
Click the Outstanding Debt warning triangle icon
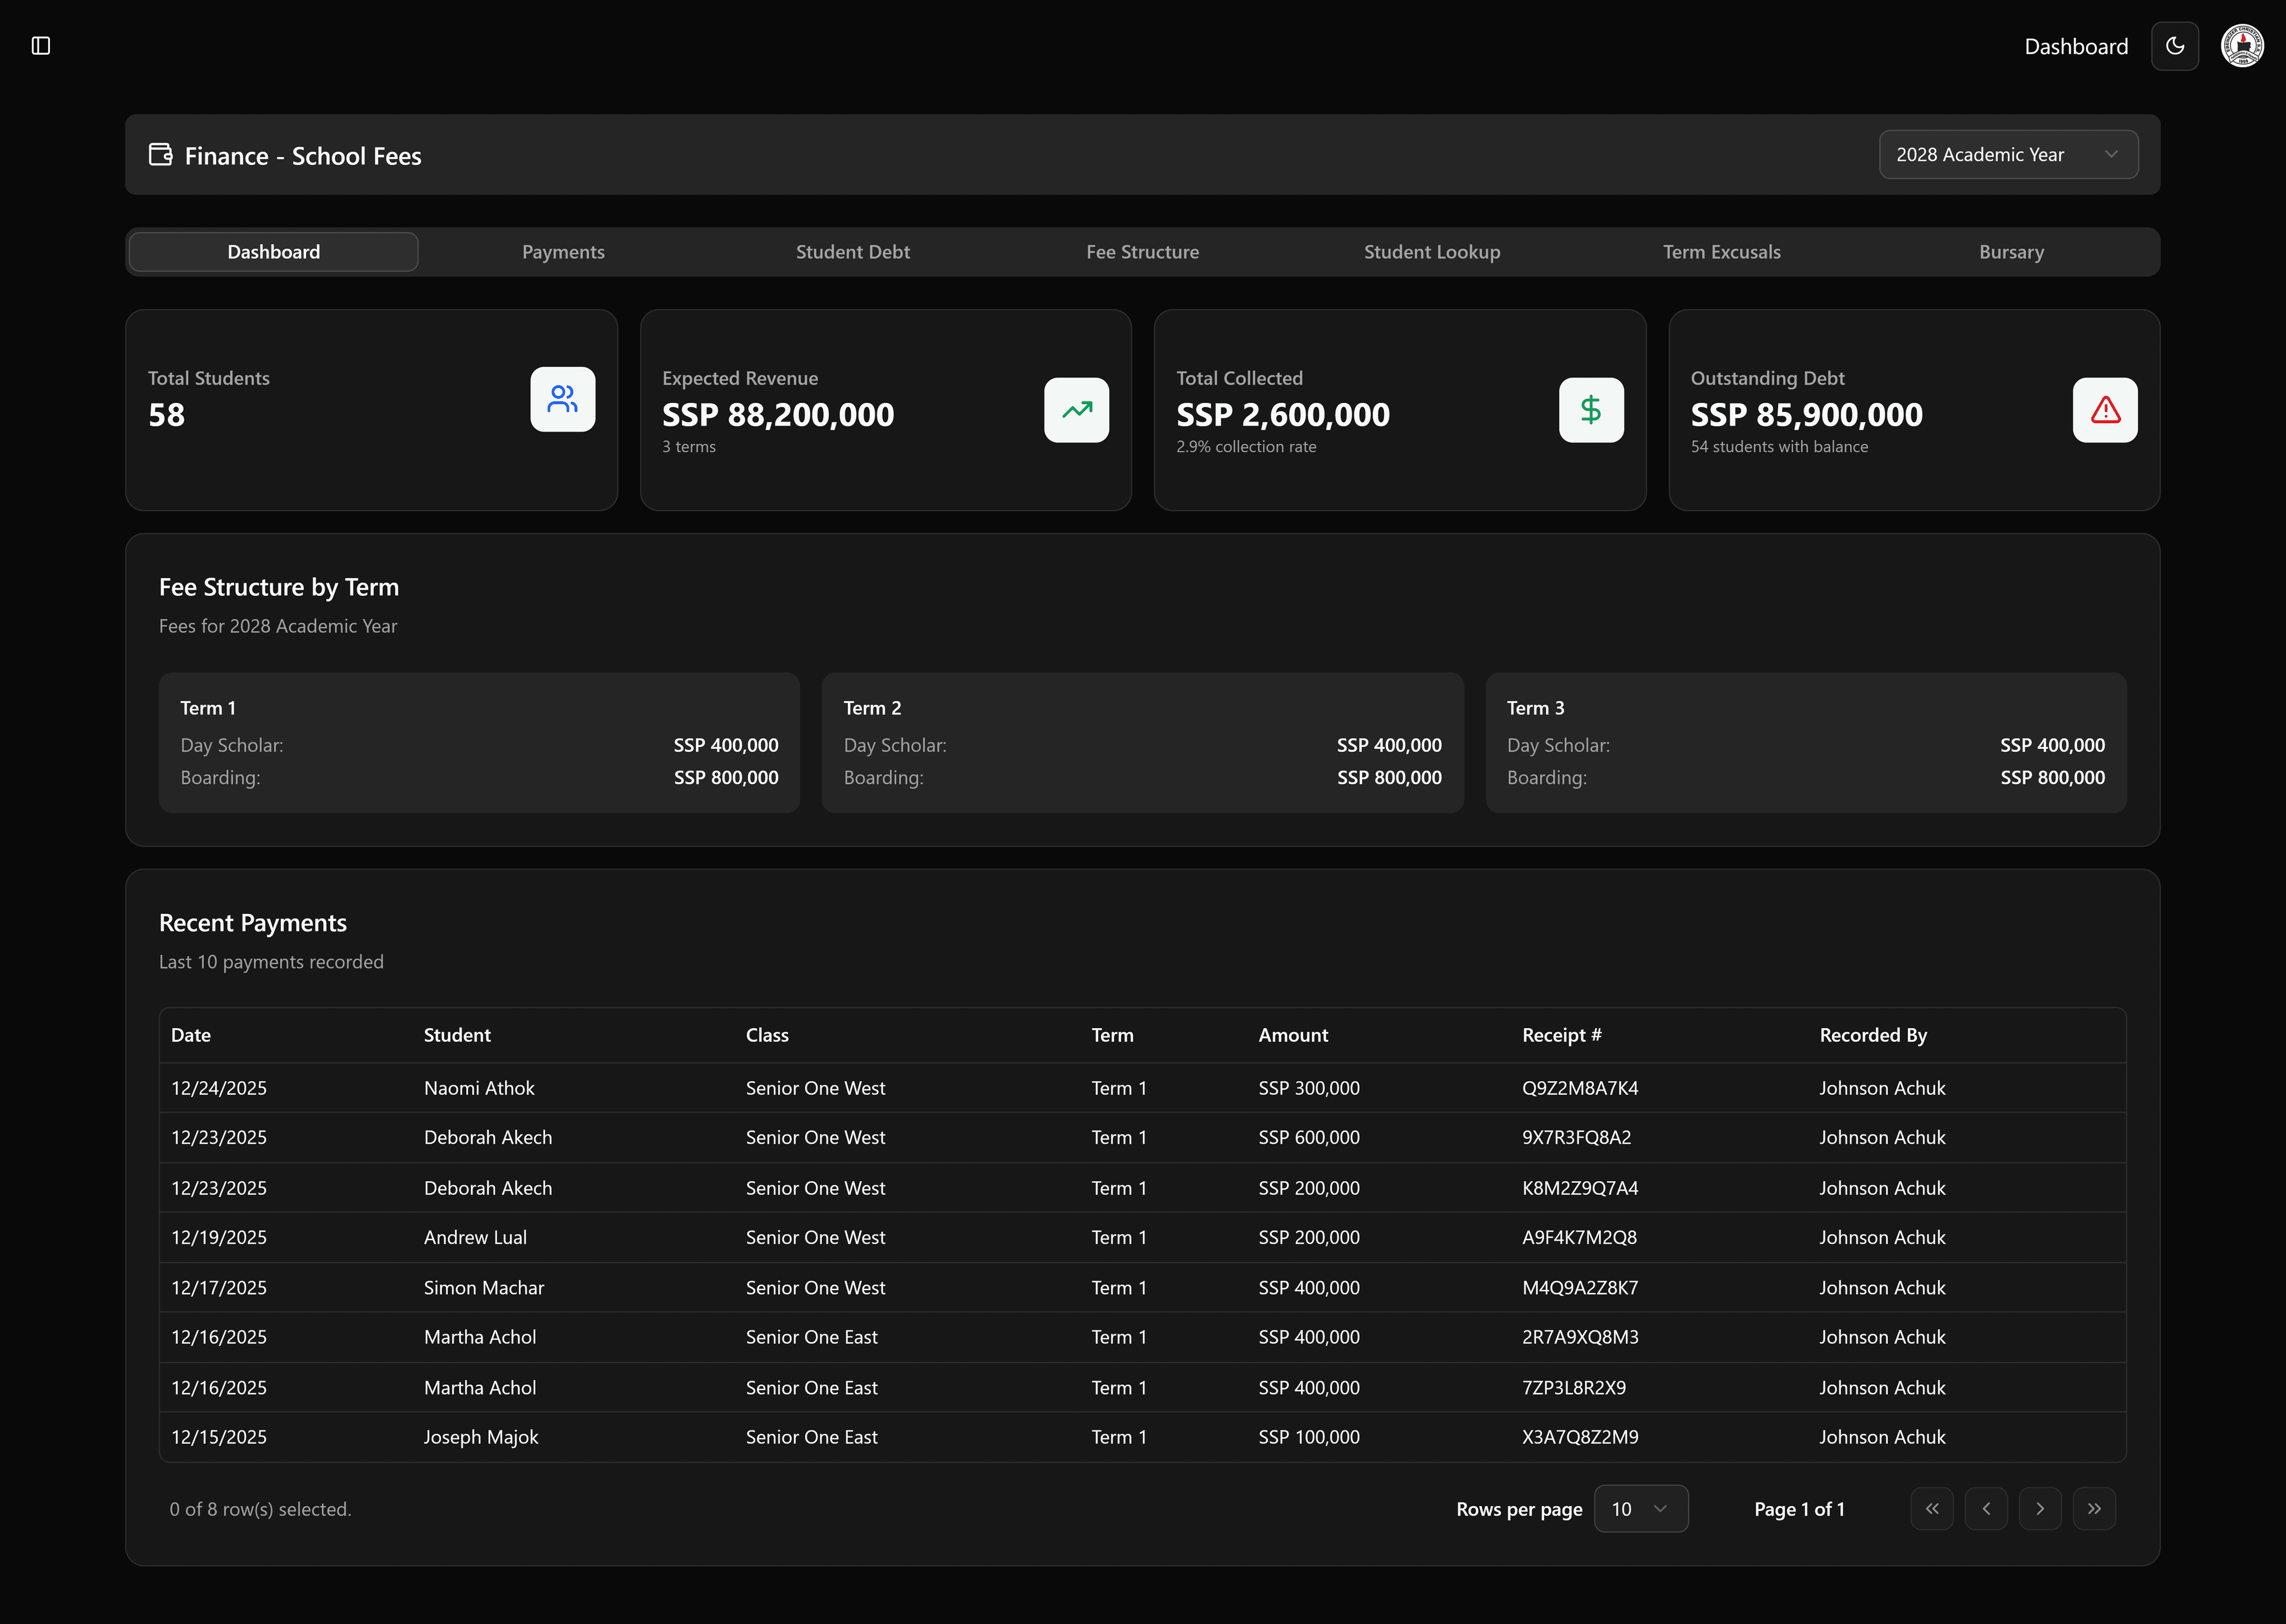[x=2104, y=410]
